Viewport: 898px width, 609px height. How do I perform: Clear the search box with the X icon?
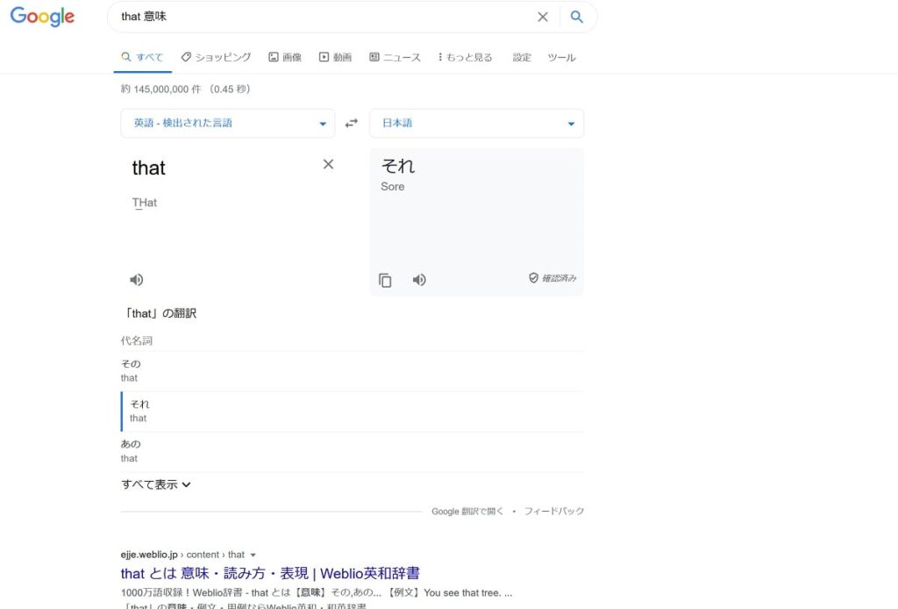[542, 17]
